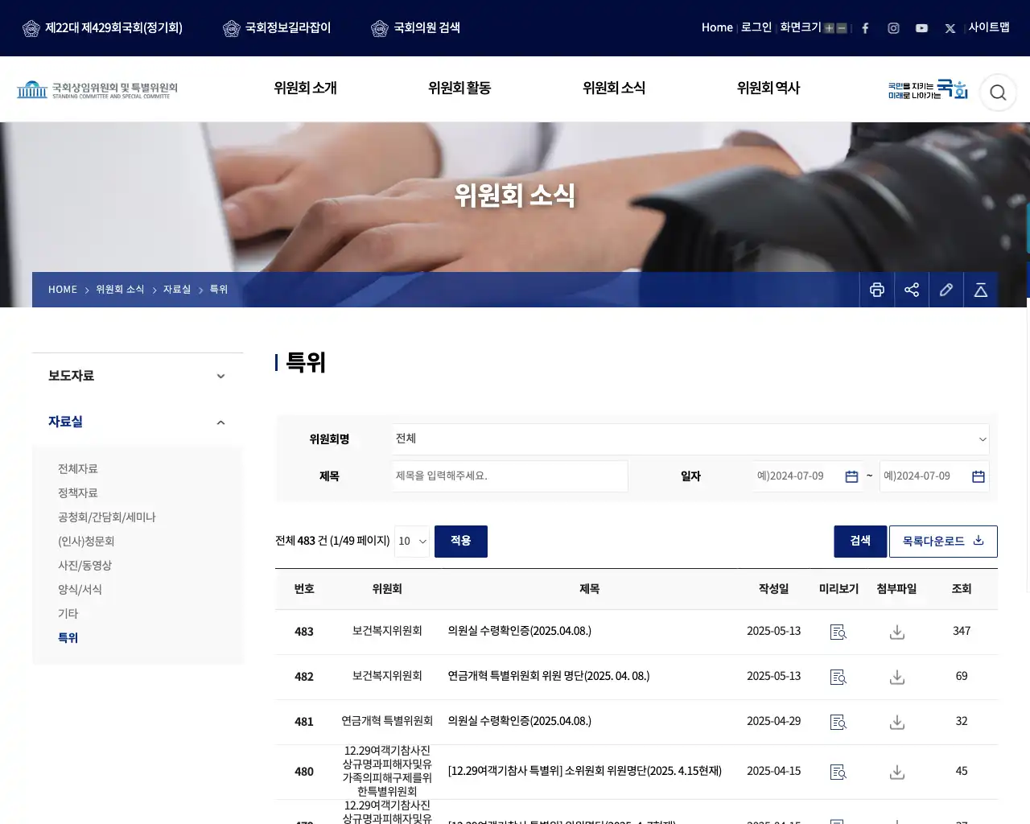Open the X (Twitter) icon link
Viewport: 1030px width, 824px height.
(x=950, y=28)
